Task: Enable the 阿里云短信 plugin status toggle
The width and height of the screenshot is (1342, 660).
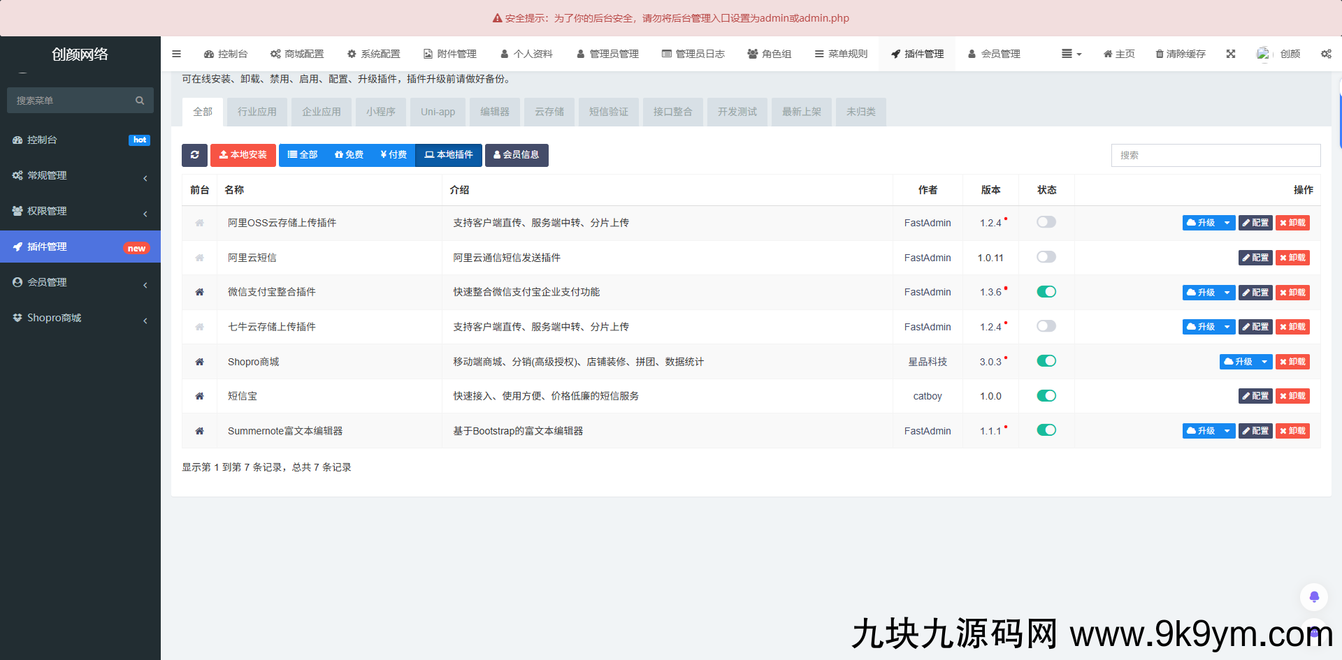Action: (x=1046, y=257)
